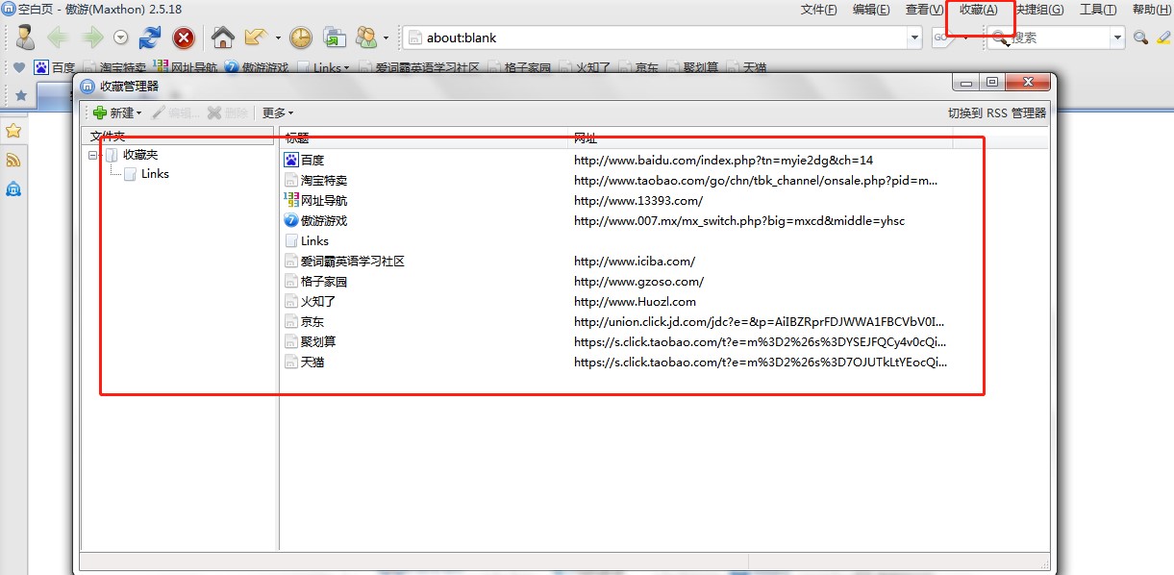
Task: Open 爱词霸英语学习社区 on the favorites bar
Action: (419, 67)
